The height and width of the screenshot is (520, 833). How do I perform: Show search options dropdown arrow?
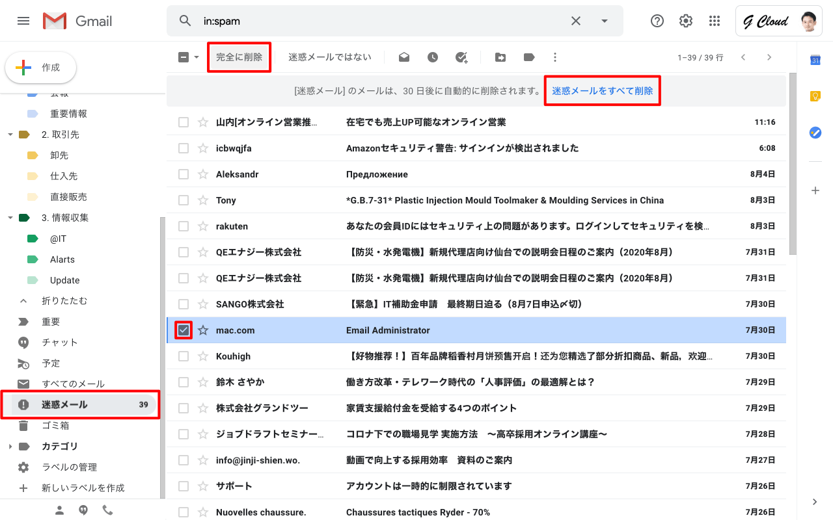[x=605, y=21]
